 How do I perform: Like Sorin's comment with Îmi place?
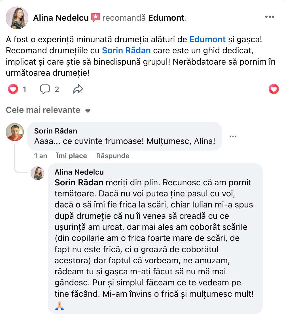[x=71, y=156]
